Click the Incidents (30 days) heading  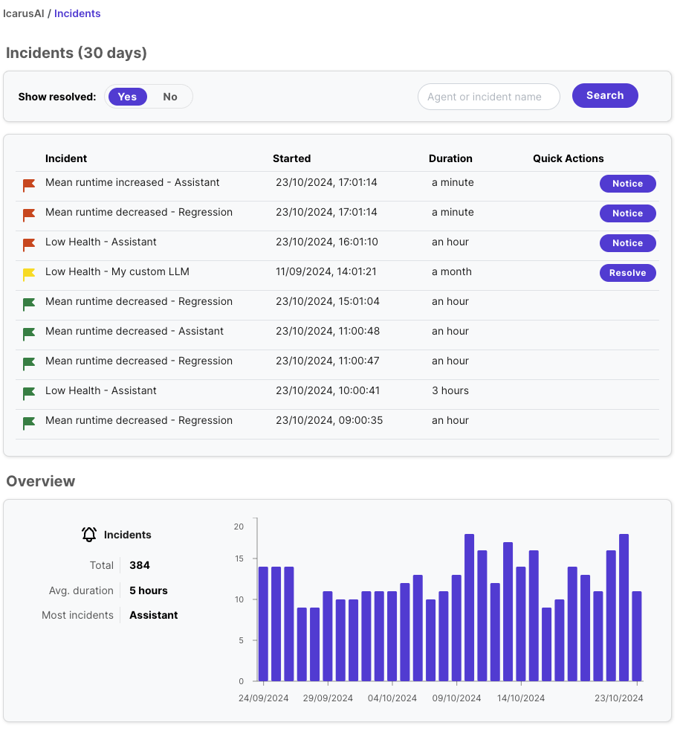click(77, 53)
